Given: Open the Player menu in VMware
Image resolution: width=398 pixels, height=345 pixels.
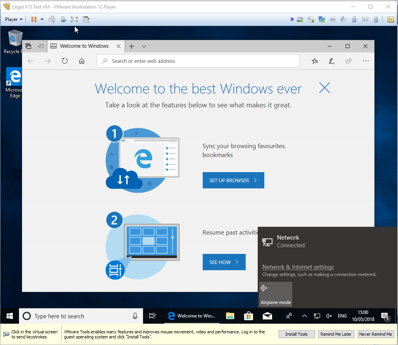Looking at the screenshot, I should click(14, 19).
